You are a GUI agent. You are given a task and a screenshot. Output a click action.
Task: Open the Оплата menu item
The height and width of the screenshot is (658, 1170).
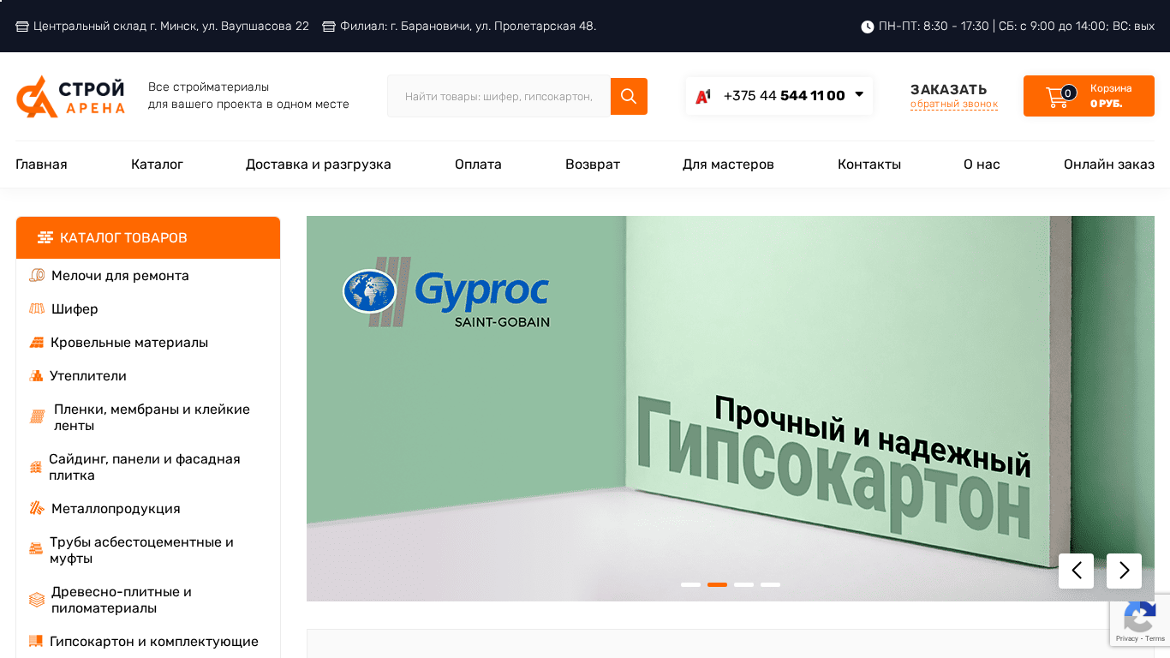(478, 164)
